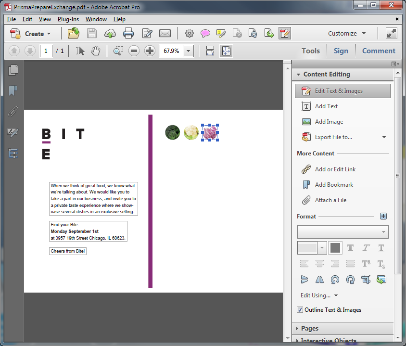Open the Plug-Ins menu
The width and height of the screenshot is (406, 346).
click(69, 19)
